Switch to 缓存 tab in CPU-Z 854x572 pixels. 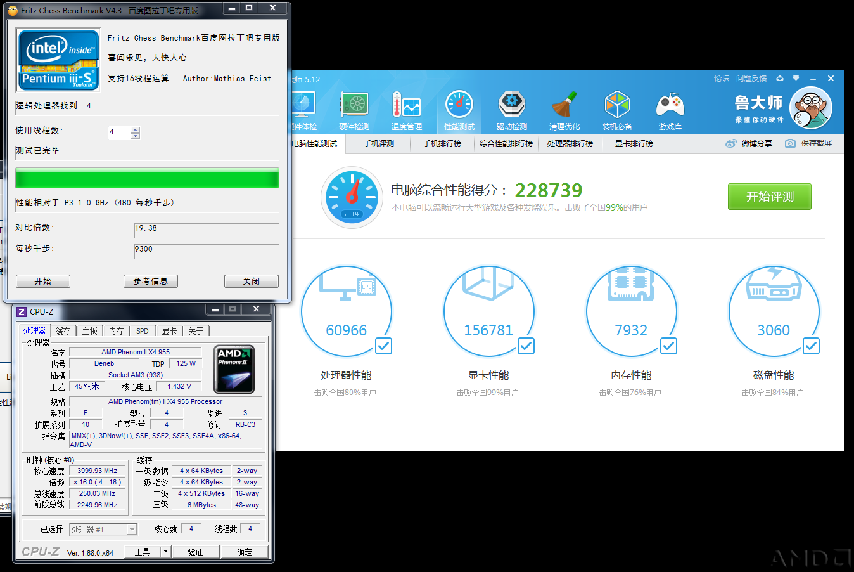coord(63,331)
